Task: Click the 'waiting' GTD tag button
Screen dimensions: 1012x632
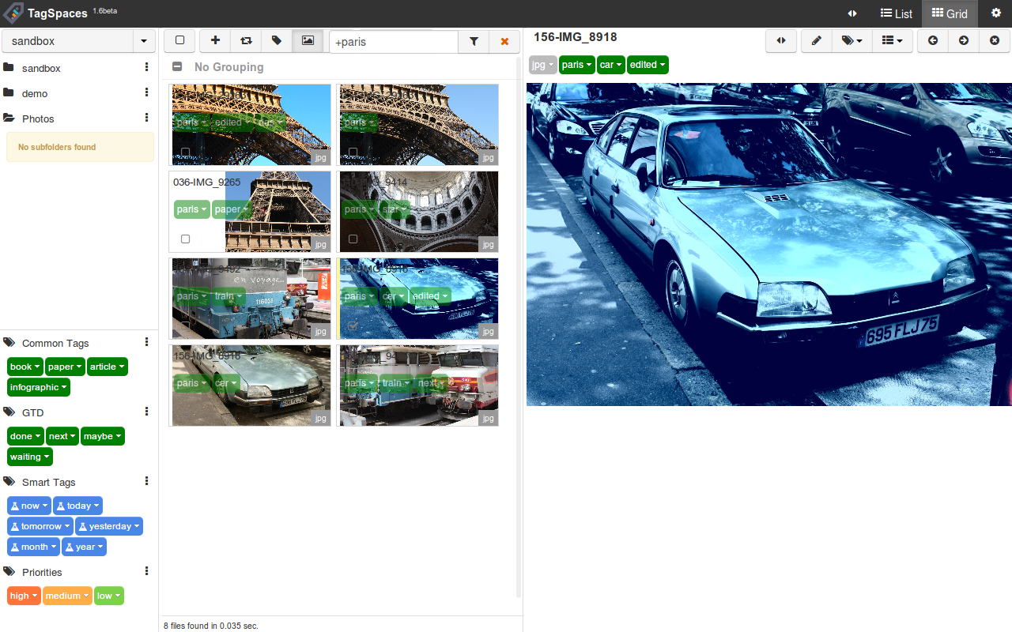Action: [x=30, y=457]
